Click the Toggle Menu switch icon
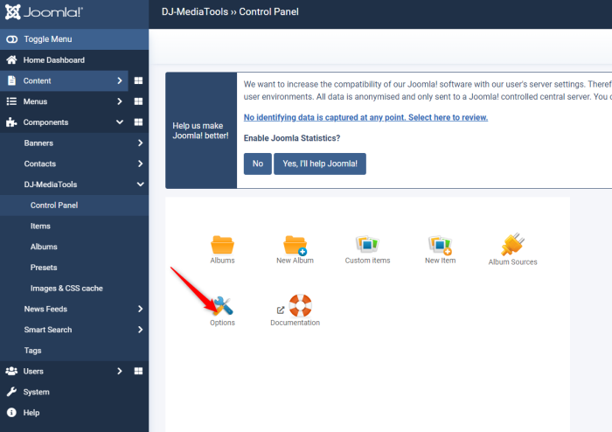The width and height of the screenshot is (612, 432). (11, 39)
